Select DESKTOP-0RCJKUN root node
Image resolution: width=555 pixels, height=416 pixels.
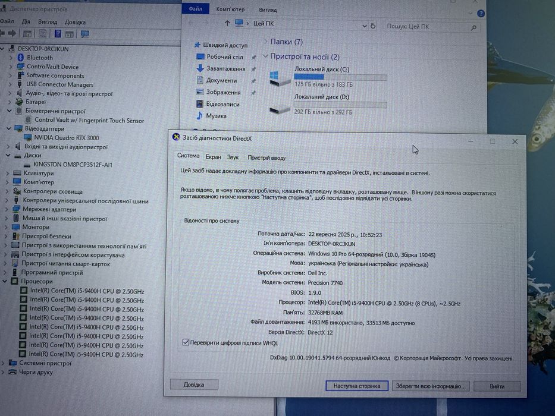(43, 49)
